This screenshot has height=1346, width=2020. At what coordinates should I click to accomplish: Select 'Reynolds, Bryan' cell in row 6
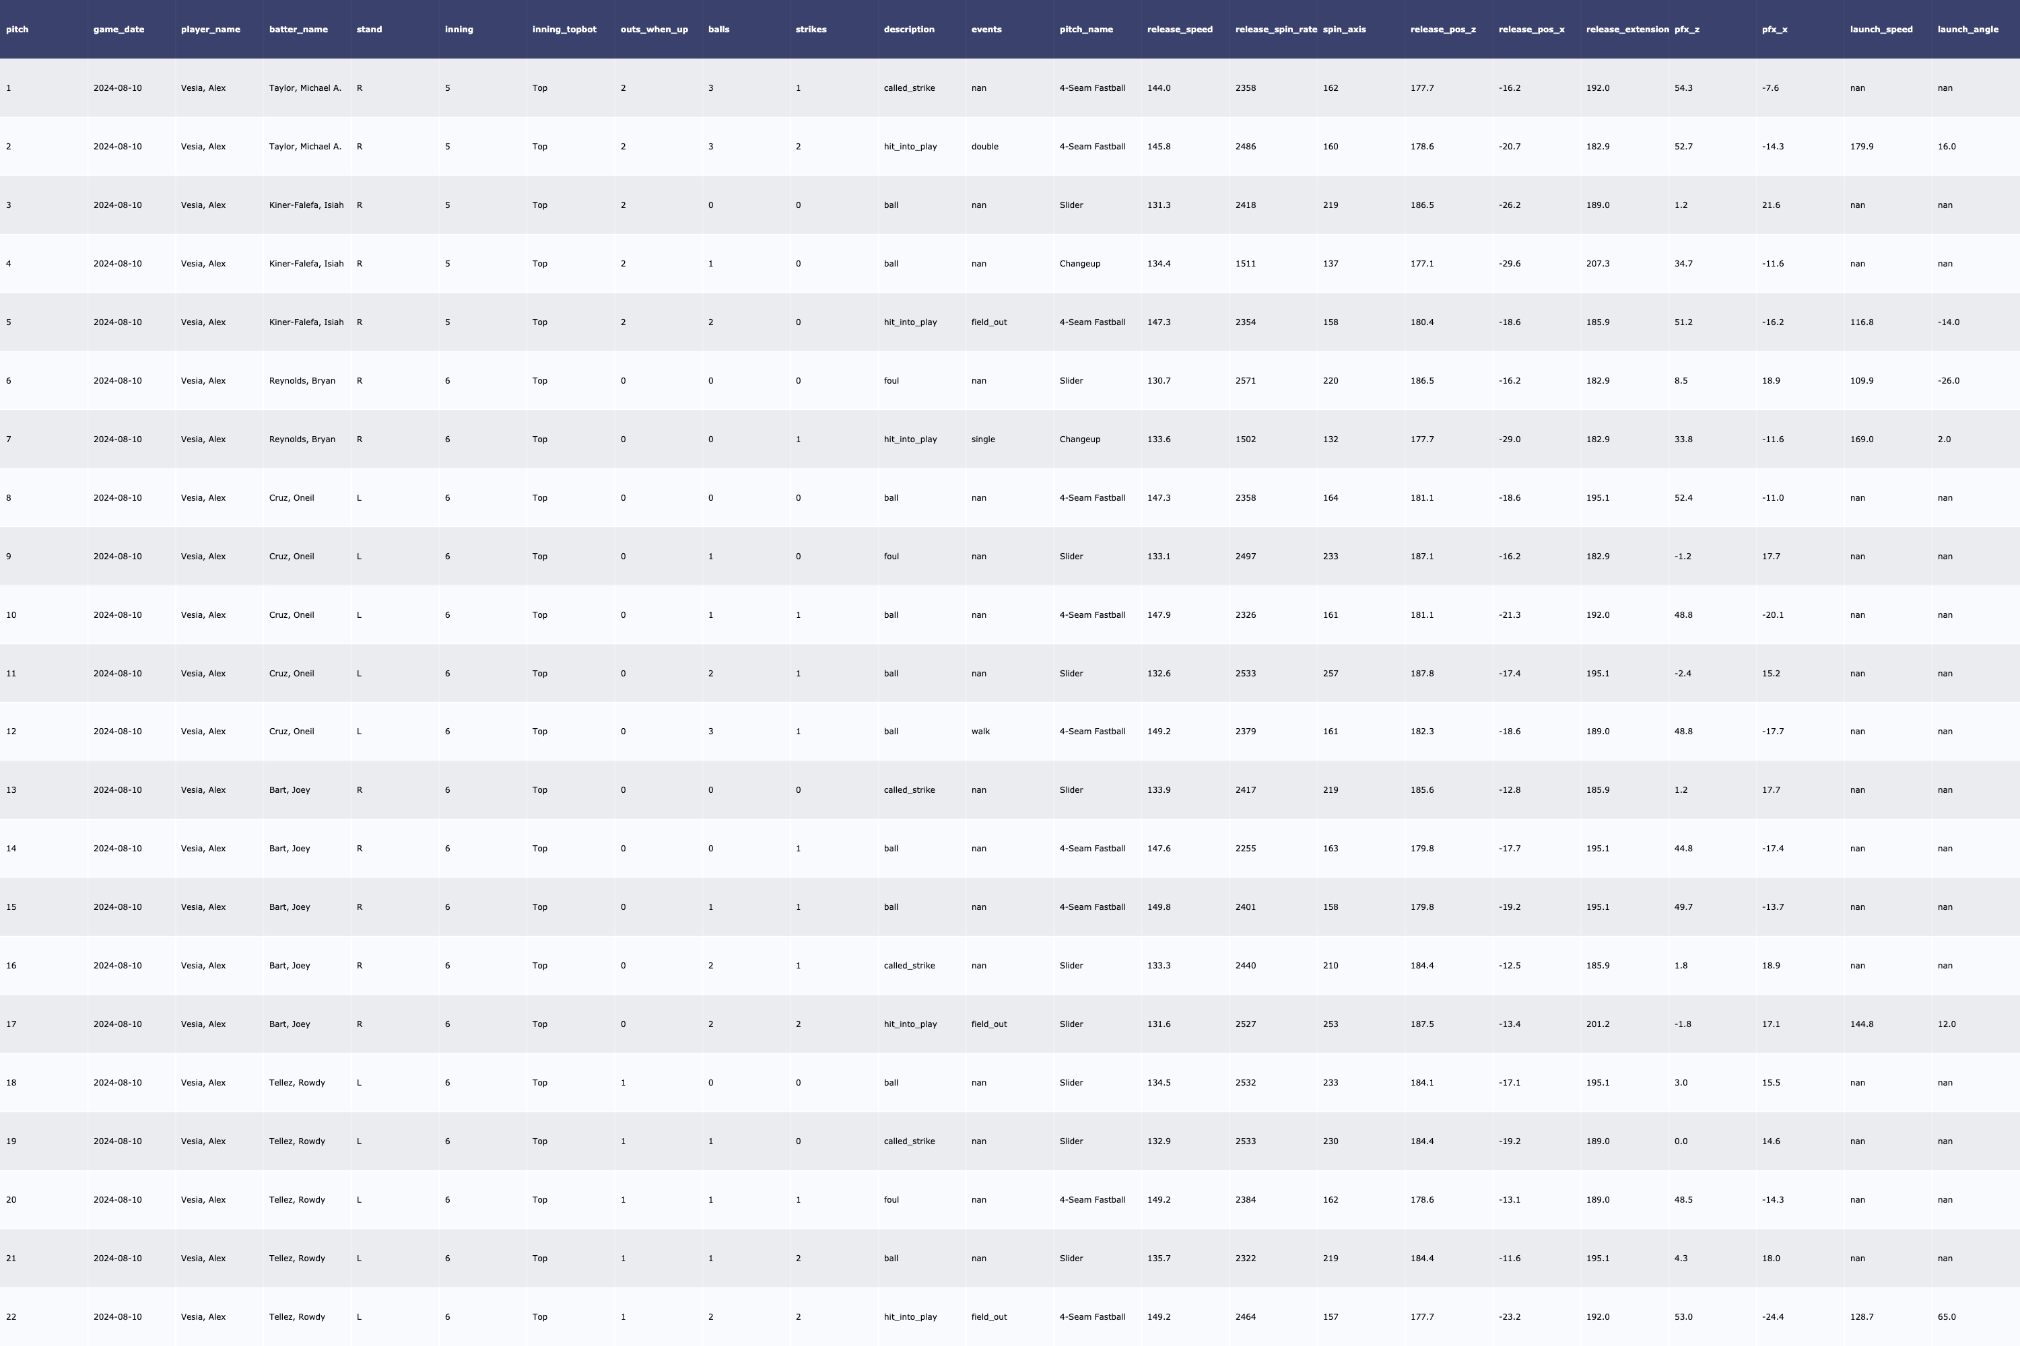pyautogui.click(x=302, y=381)
